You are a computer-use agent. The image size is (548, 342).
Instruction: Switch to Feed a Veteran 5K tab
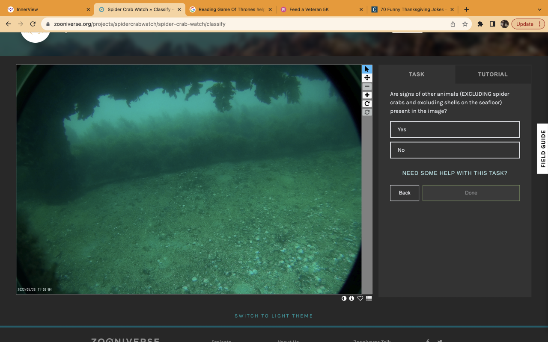[x=322, y=9]
